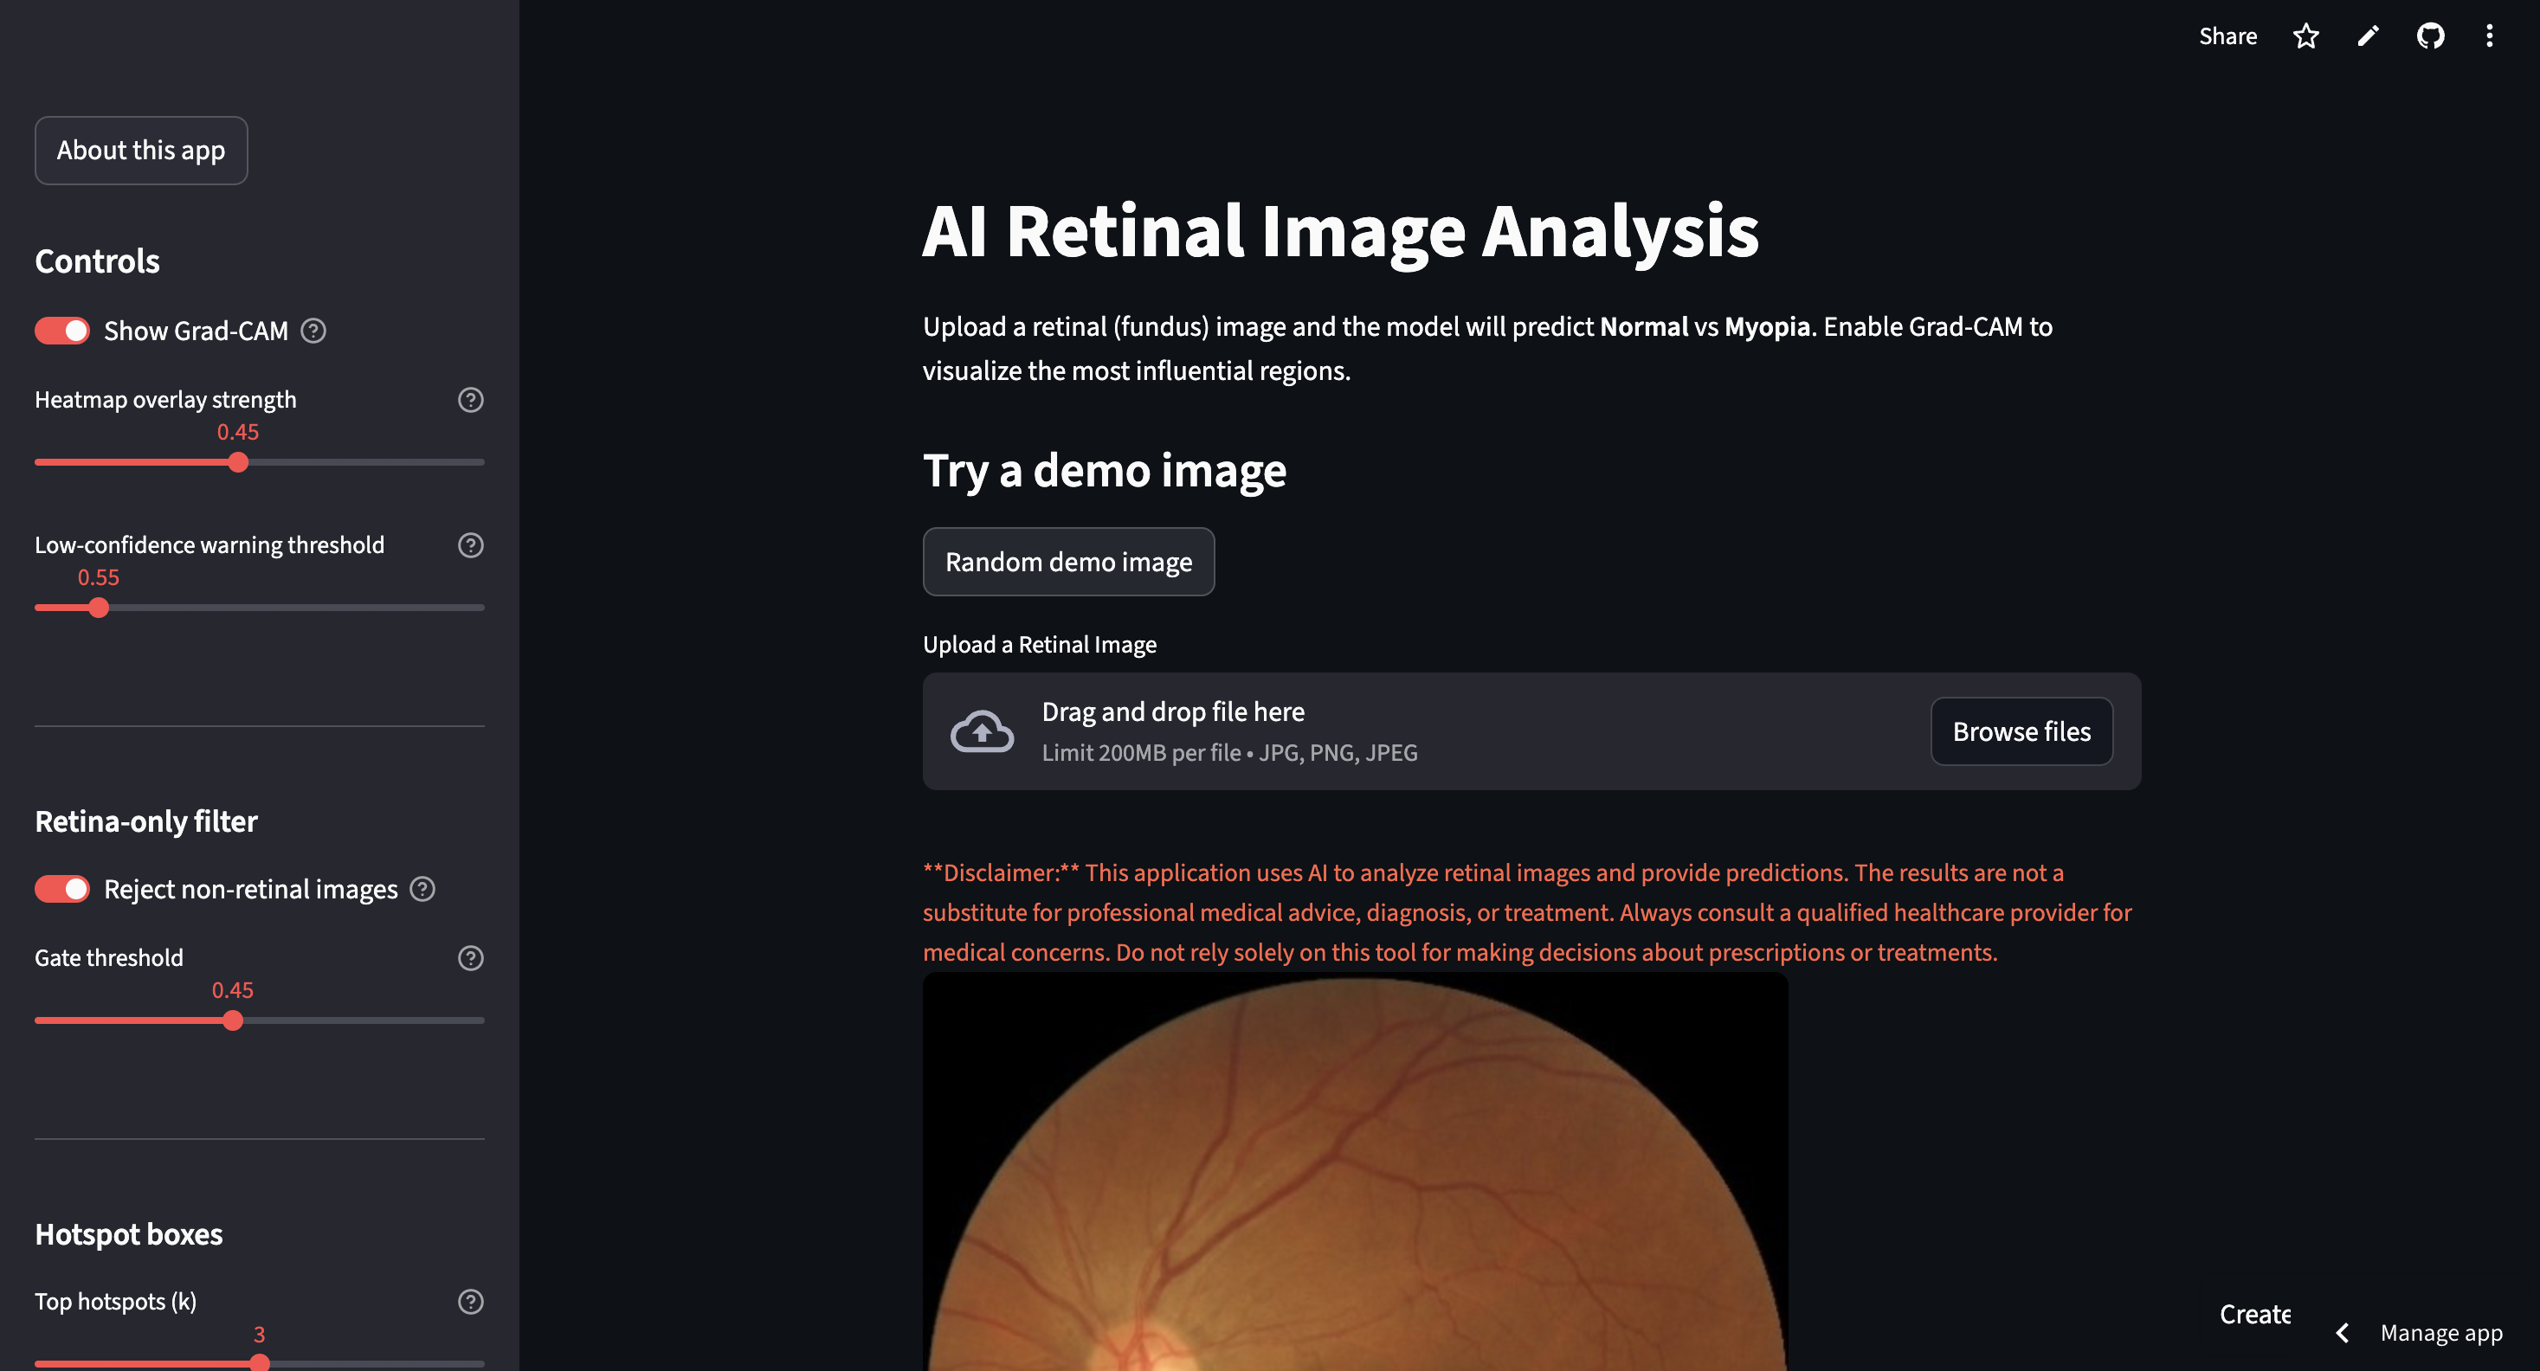Open the Gate threshold help tooltip
This screenshot has height=1371, width=2540.
(470, 958)
